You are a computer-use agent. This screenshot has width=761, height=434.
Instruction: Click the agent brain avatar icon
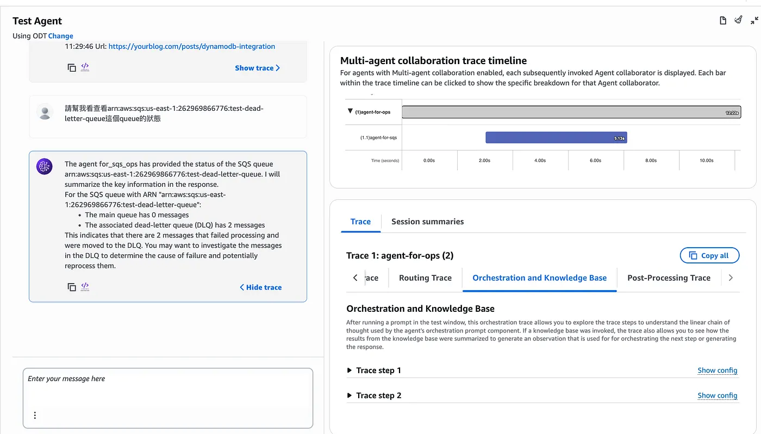pyautogui.click(x=45, y=166)
